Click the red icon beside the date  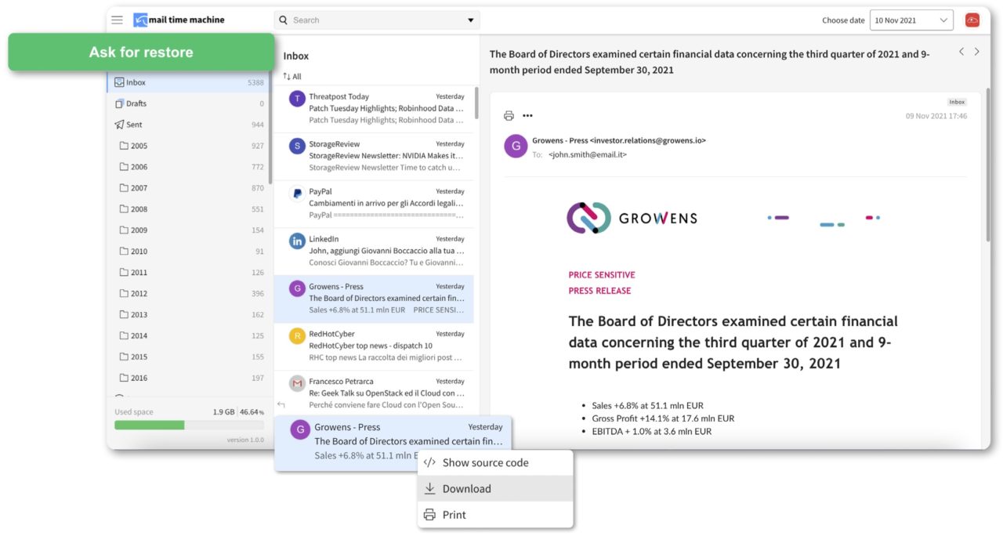[972, 20]
